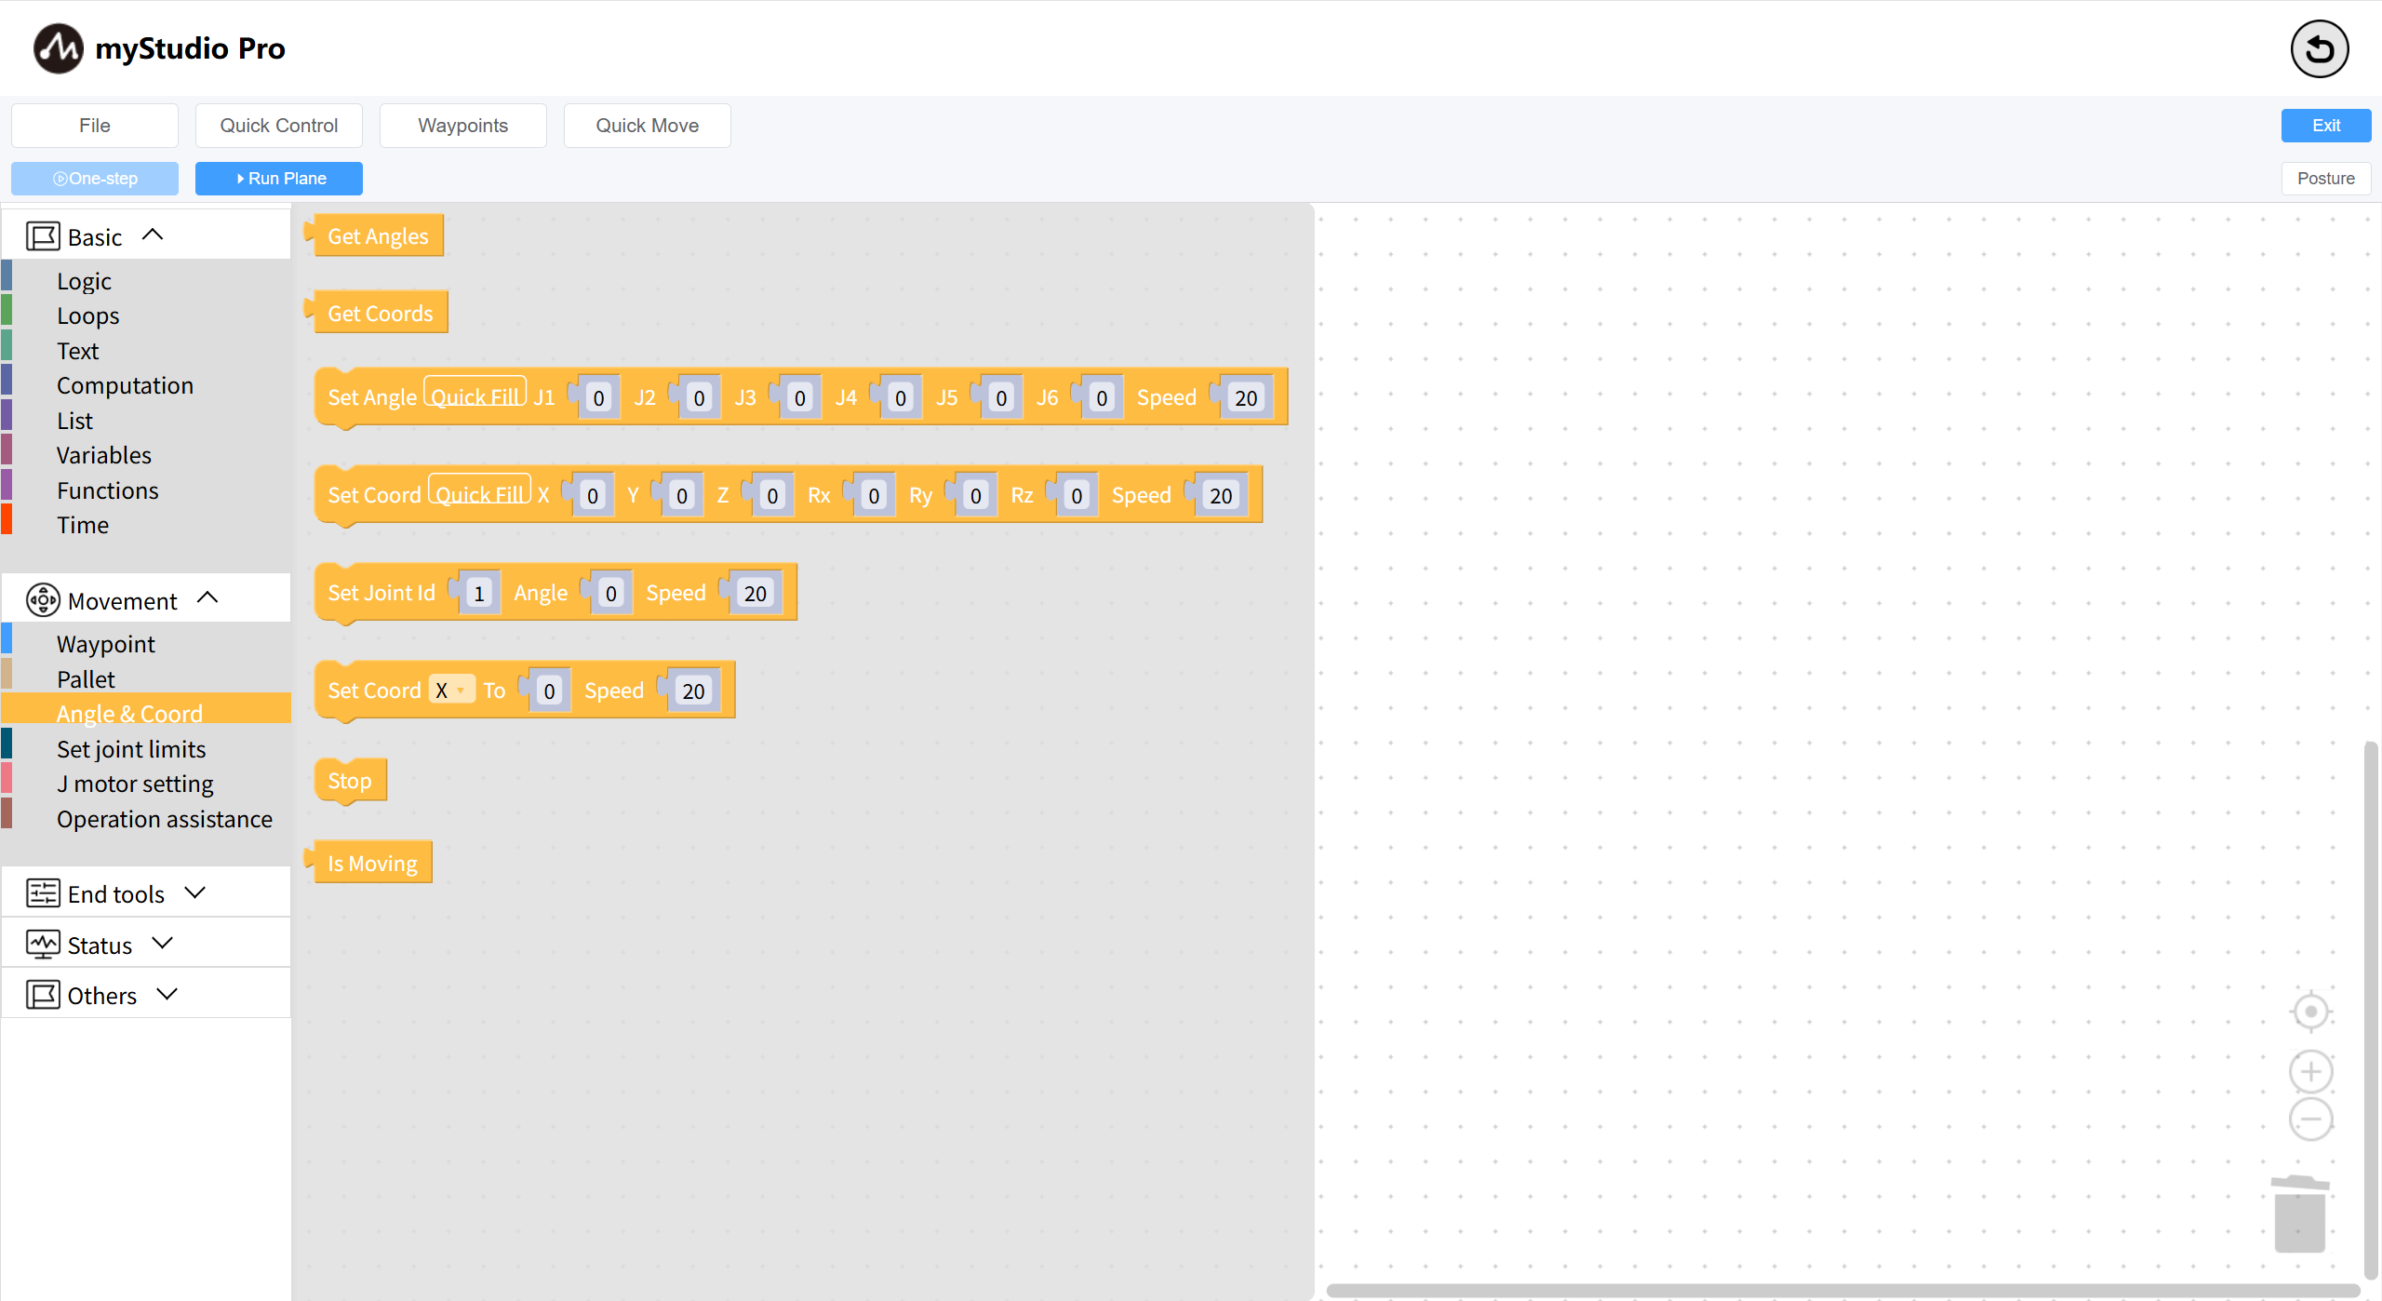Click the trash can icon
Viewport: 2382px width, 1301px height.
[x=2299, y=1214]
